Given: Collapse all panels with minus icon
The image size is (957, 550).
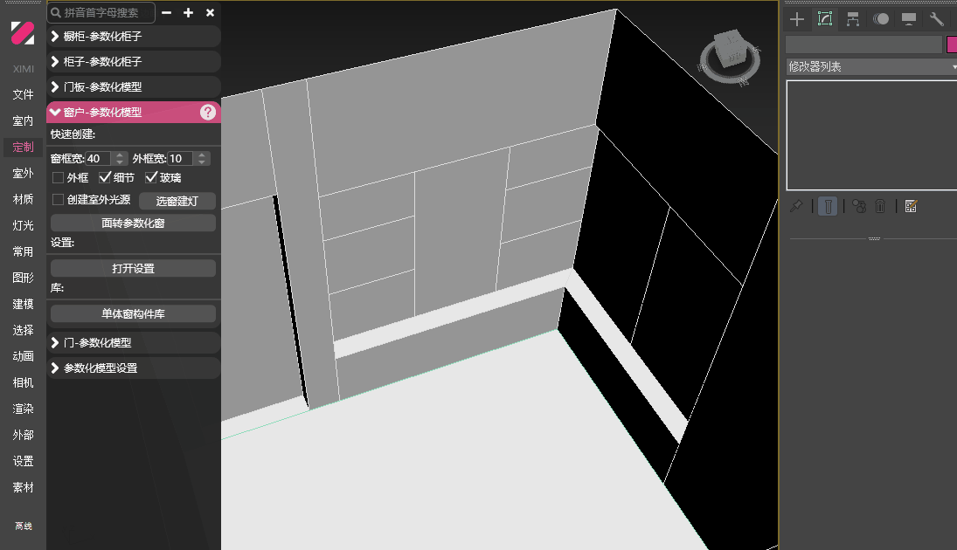Looking at the screenshot, I should point(167,12).
